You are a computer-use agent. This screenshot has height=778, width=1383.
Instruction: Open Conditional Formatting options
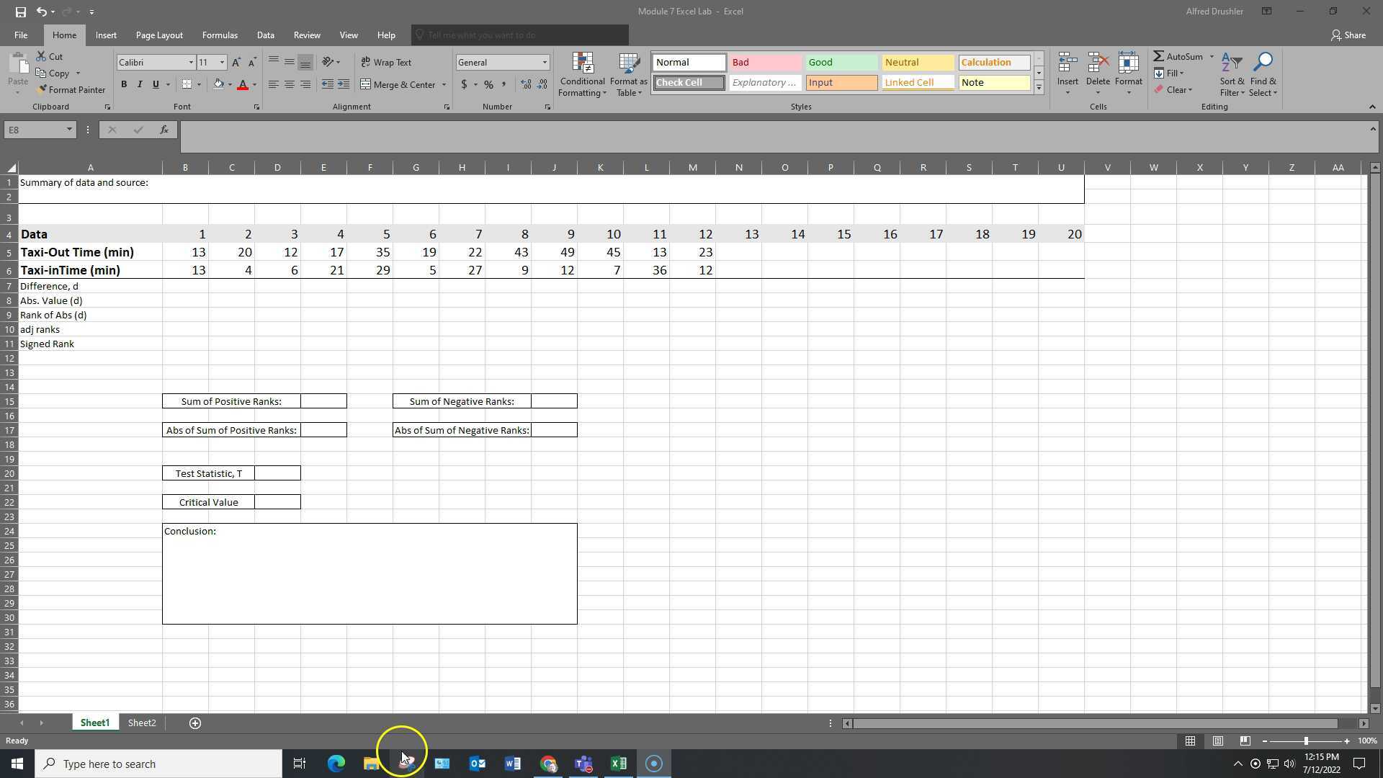click(x=582, y=75)
